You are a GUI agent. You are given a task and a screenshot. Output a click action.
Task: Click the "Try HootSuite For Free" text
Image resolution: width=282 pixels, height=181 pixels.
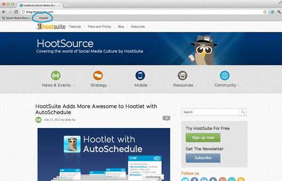[x=208, y=128]
